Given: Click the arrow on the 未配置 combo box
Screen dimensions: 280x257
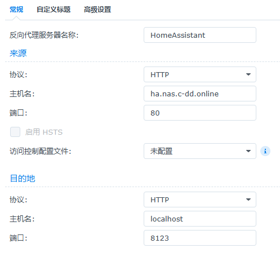Looking at the screenshot, I should 248,151.
